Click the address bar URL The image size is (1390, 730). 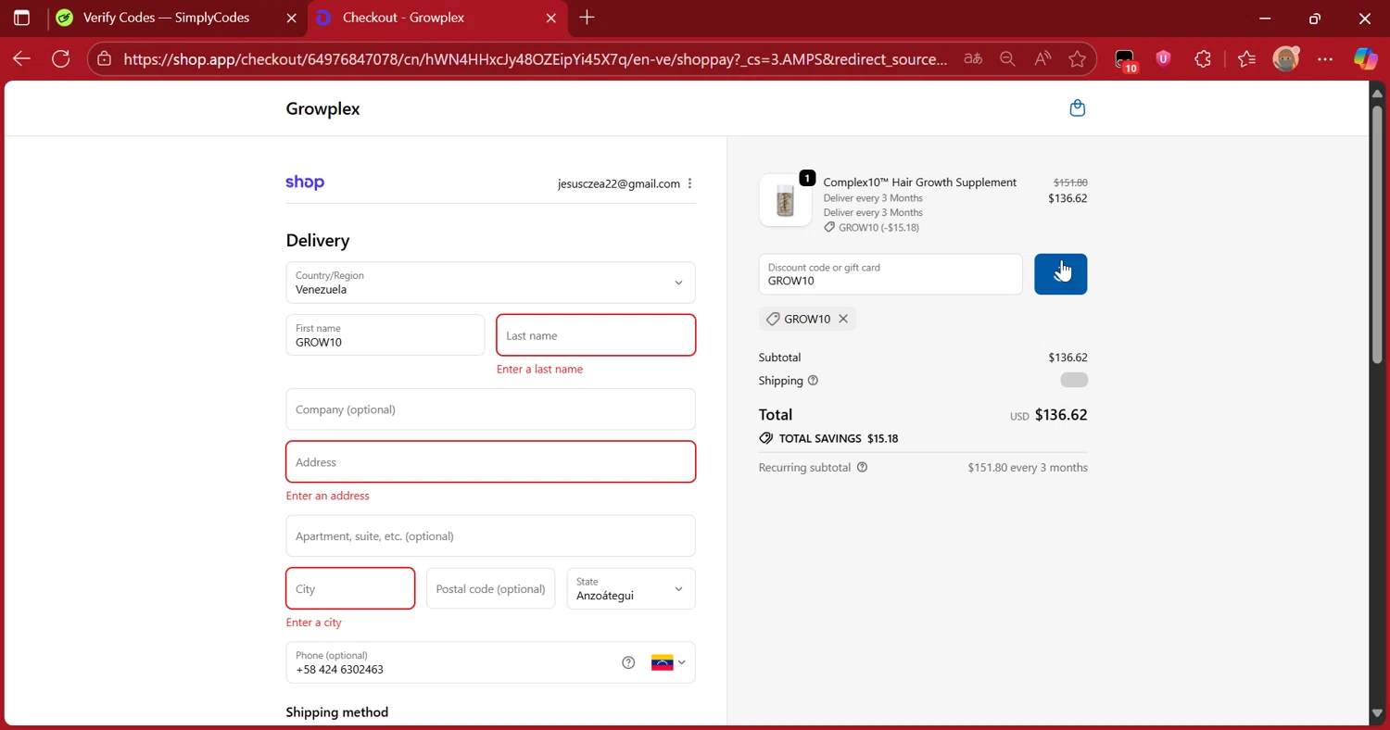(x=535, y=59)
